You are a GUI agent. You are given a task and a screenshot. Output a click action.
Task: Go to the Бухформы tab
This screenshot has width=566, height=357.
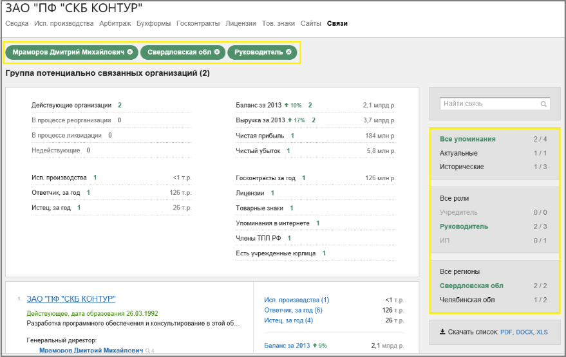[153, 23]
